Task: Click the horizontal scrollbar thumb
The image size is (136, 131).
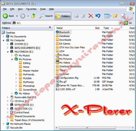Action: pyautogui.click(x=87, y=128)
